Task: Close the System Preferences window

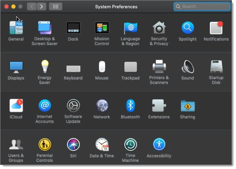Action: 6,7
